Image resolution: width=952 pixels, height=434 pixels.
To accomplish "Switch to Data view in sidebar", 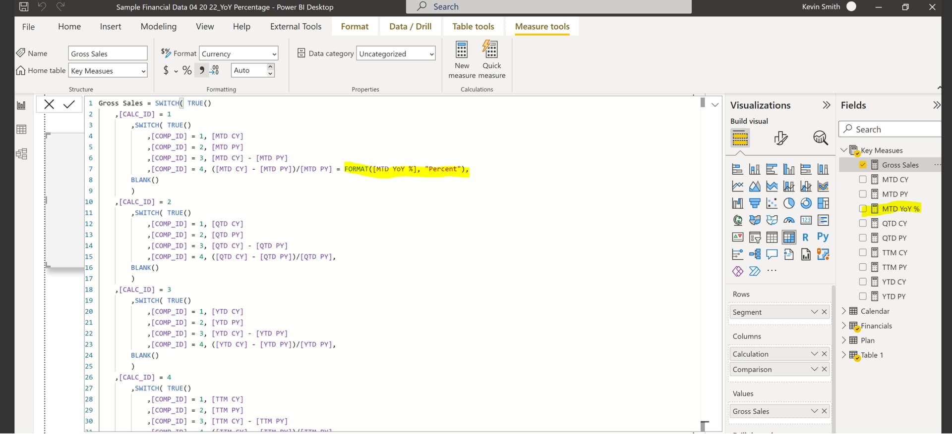I will (x=21, y=130).
